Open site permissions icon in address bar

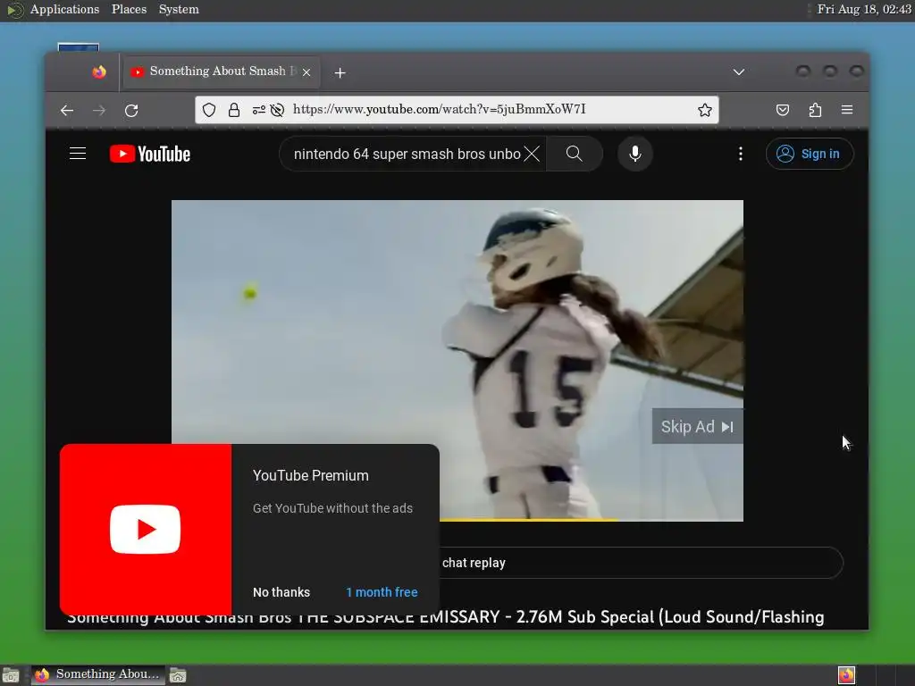click(258, 110)
